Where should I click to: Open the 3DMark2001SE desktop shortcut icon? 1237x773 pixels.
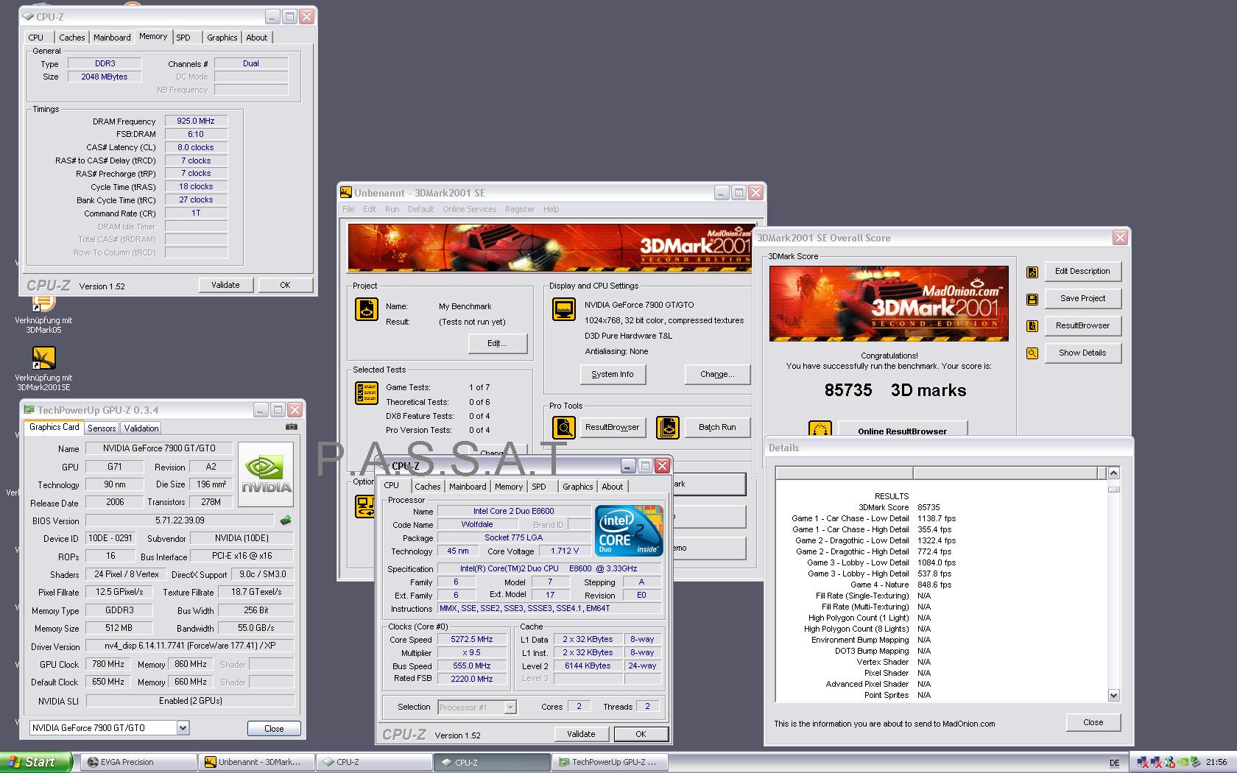pos(44,358)
